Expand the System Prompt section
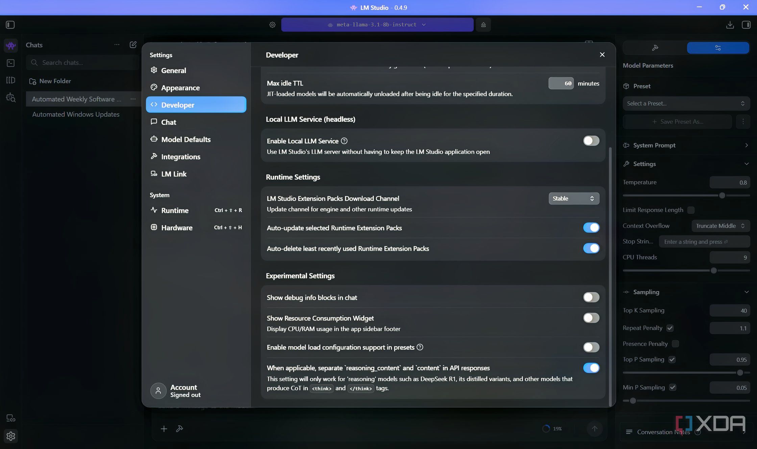 [x=686, y=145]
